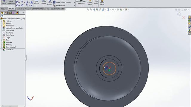Viewport: 191px width, 107px height.
Task: Click Trim Entities tool
Action: pyautogui.click(x=37, y=2)
